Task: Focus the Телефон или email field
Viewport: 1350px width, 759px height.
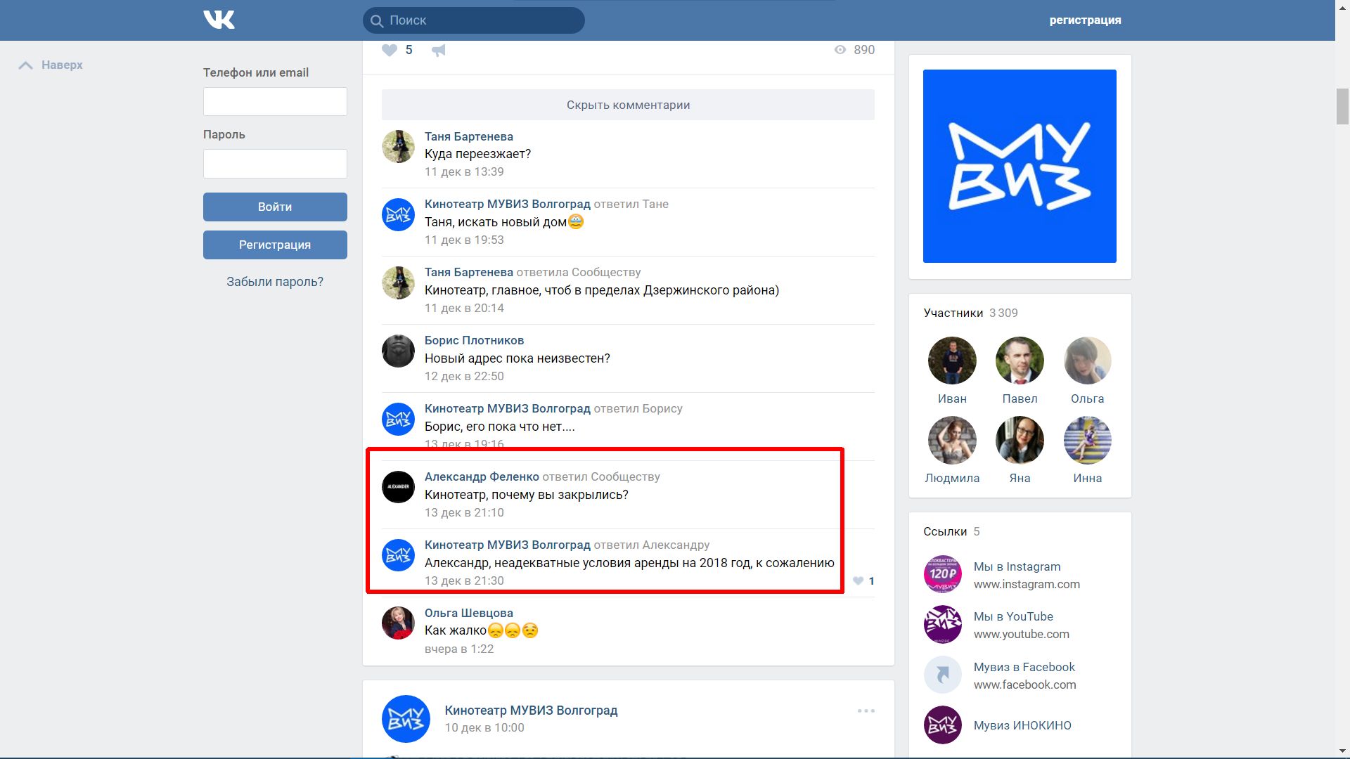Action: click(x=275, y=102)
